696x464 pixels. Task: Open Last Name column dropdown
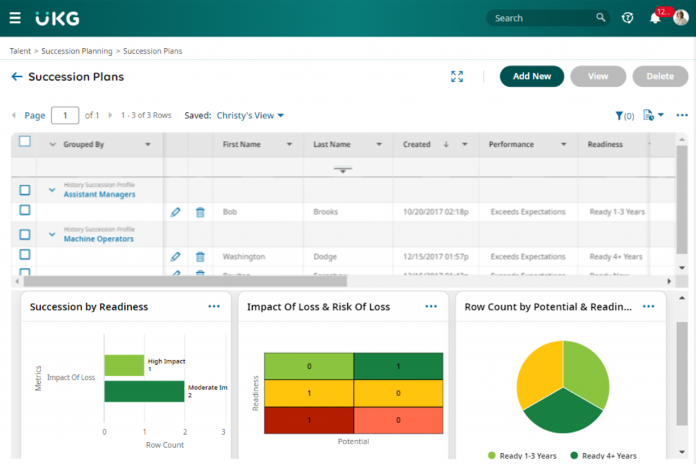point(379,144)
